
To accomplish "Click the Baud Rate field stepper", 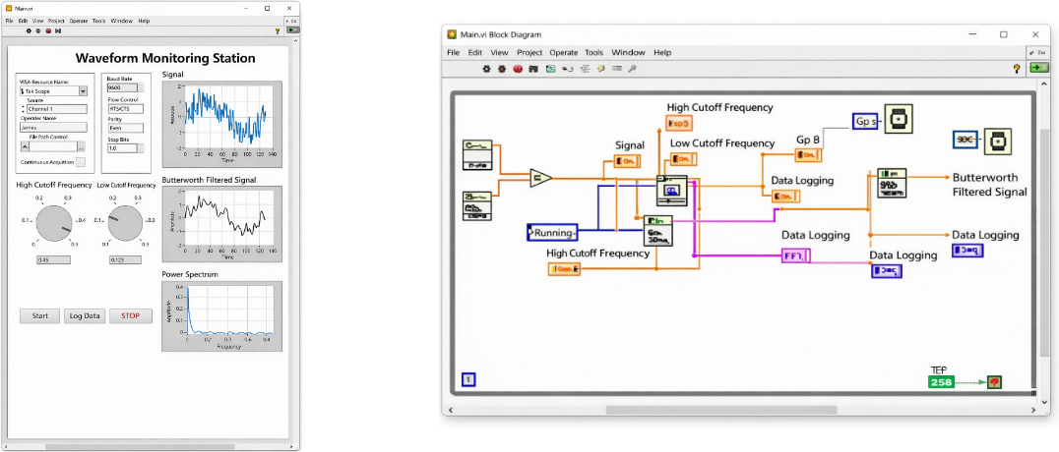I will coord(141,87).
